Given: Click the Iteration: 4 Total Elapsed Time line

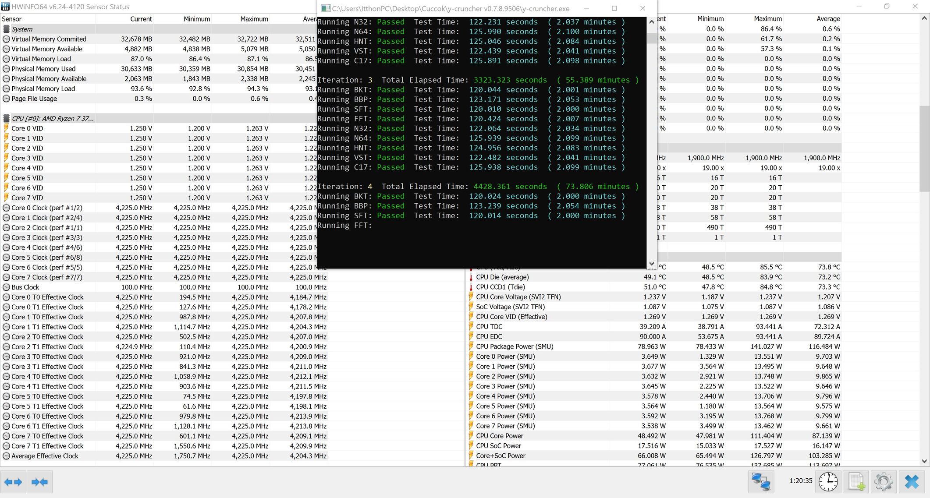Looking at the screenshot, I should point(478,187).
